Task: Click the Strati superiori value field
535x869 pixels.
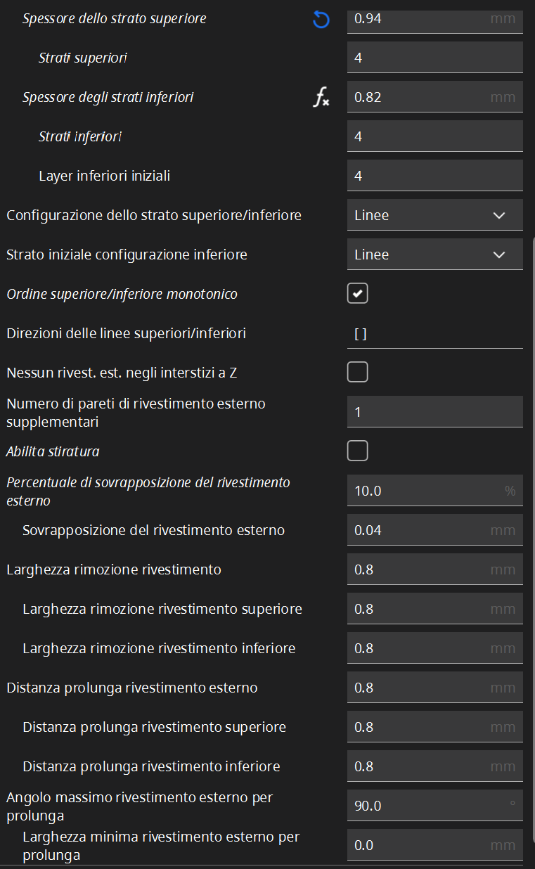Action: [x=434, y=58]
